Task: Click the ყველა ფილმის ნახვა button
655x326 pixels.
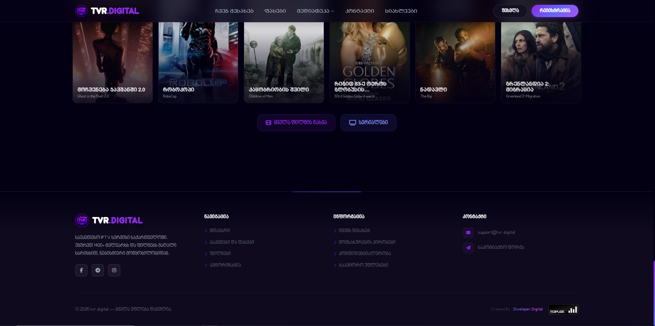Action: 296,123
